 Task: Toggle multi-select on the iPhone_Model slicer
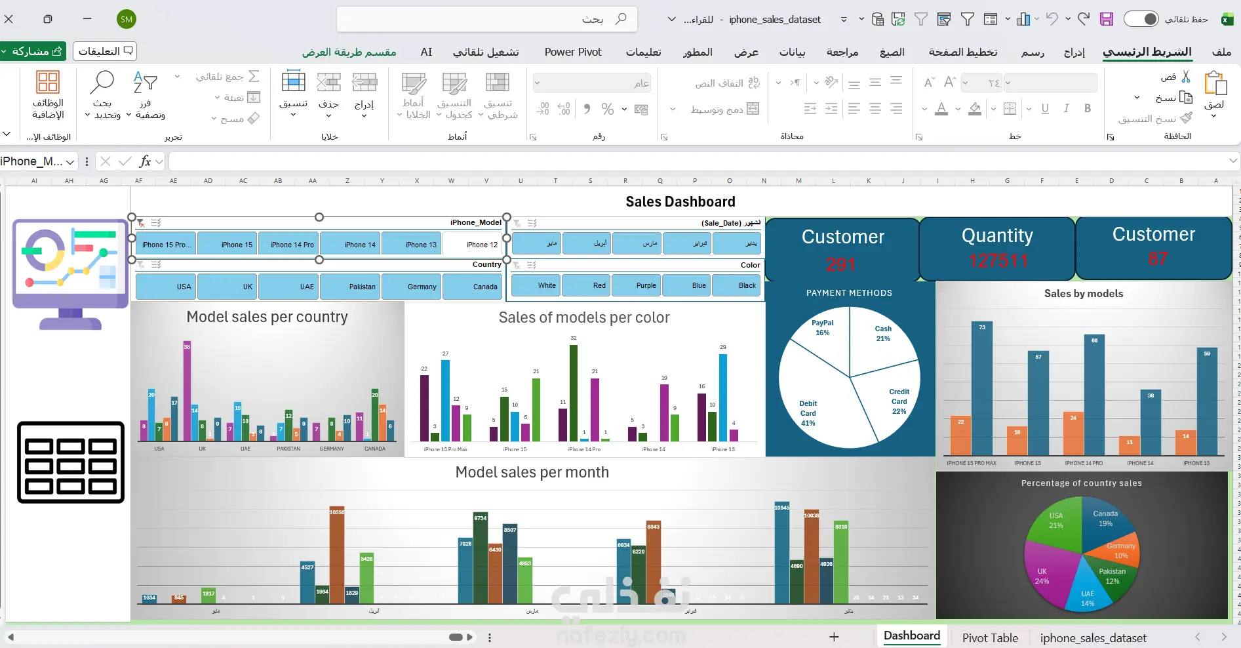point(156,223)
